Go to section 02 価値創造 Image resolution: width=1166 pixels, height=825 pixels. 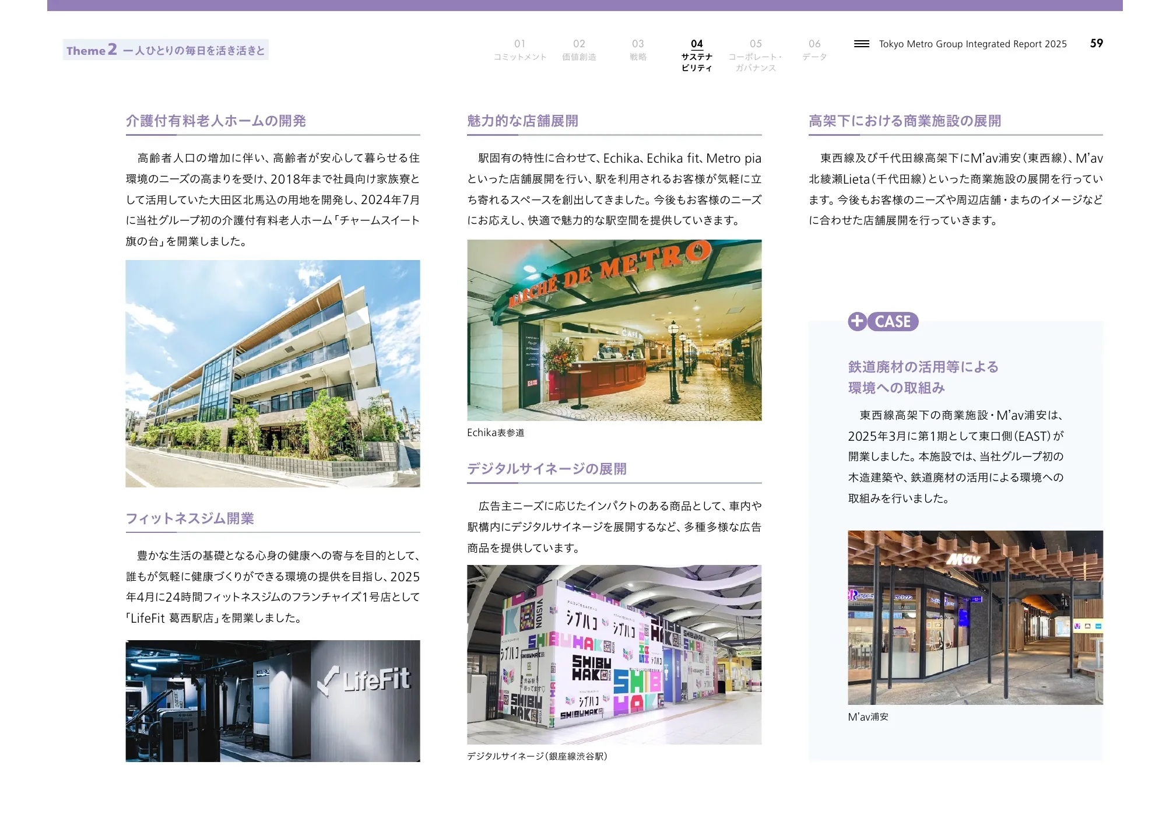(x=579, y=50)
